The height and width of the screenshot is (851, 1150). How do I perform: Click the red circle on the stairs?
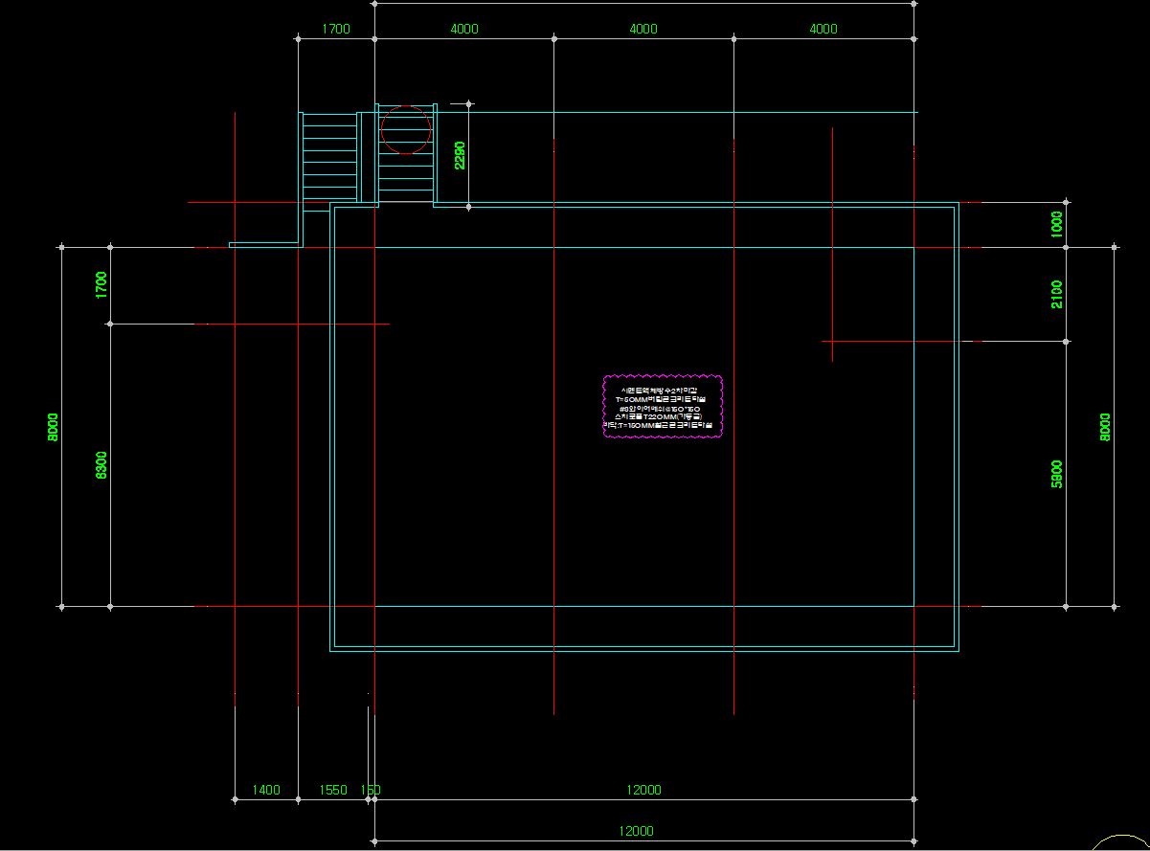tap(406, 129)
